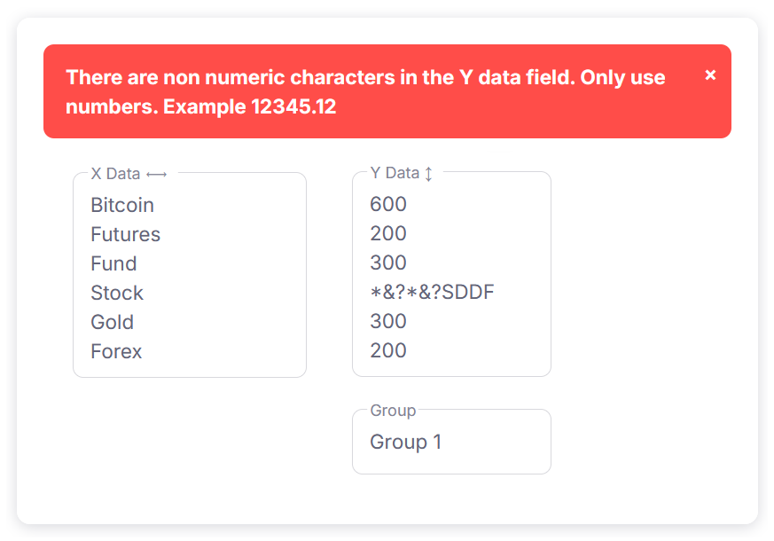Click the error message banner text
This screenshot has height=541, width=774.
pyautogui.click(x=364, y=91)
